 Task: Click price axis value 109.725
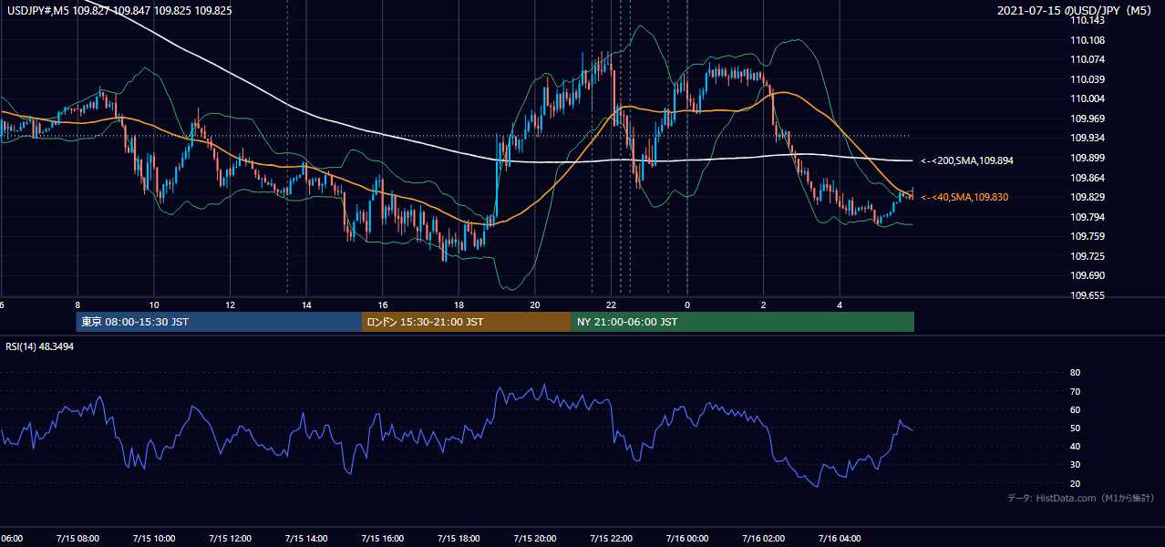click(x=1088, y=256)
